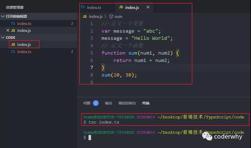Click the function sum declaration line
The height and width of the screenshot is (148, 251).
click(x=140, y=53)
